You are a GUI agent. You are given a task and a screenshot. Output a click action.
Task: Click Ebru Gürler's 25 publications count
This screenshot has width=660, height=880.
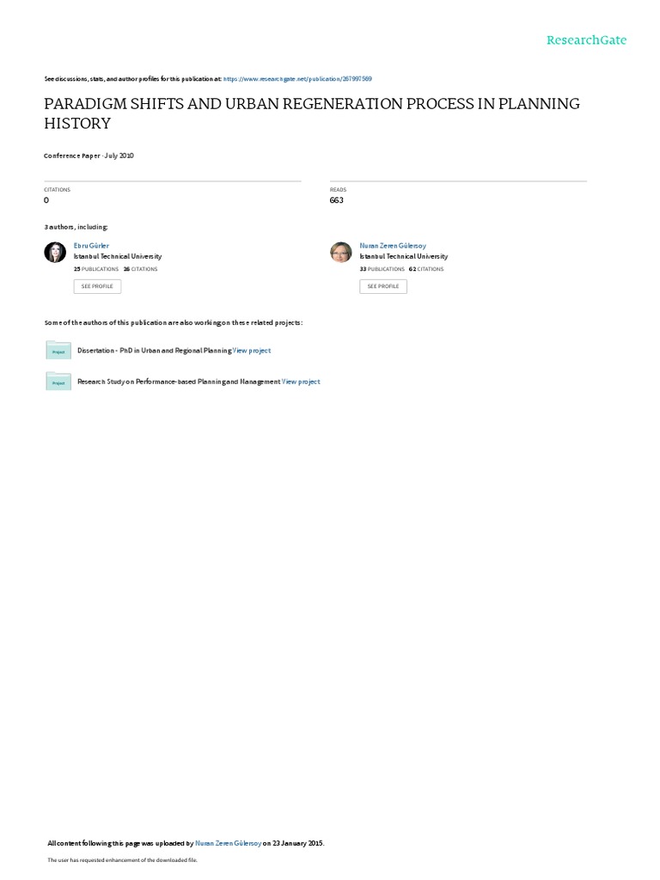[x=96, y=269]
